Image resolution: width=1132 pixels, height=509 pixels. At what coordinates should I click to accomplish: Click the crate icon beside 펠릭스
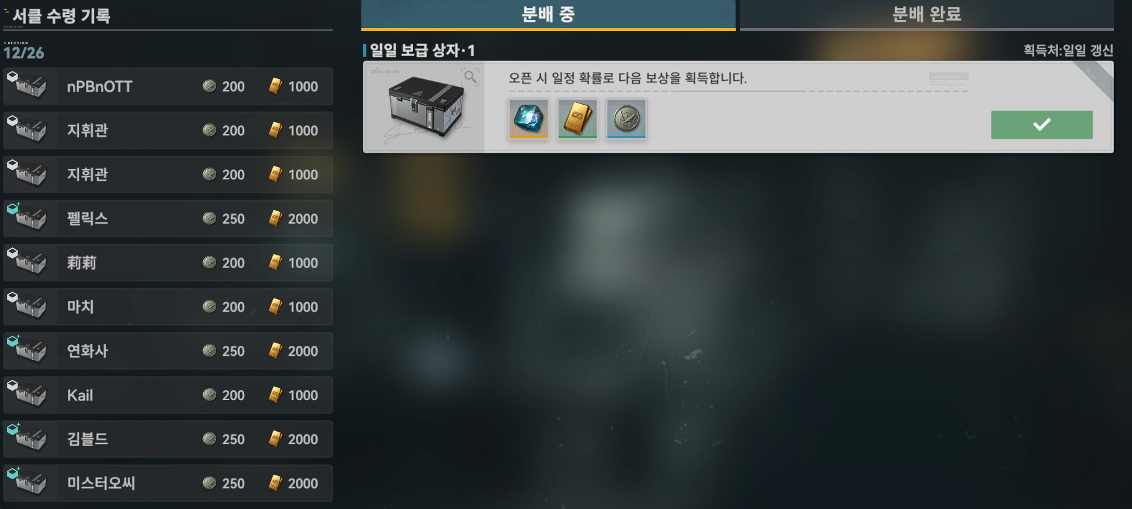pyautogui.click(x=27, y=217)
